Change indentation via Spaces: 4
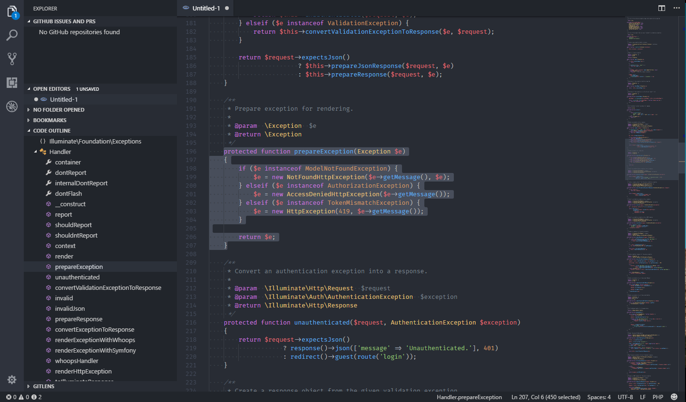This screenshot has height=402, width=686. click(599, 397)
